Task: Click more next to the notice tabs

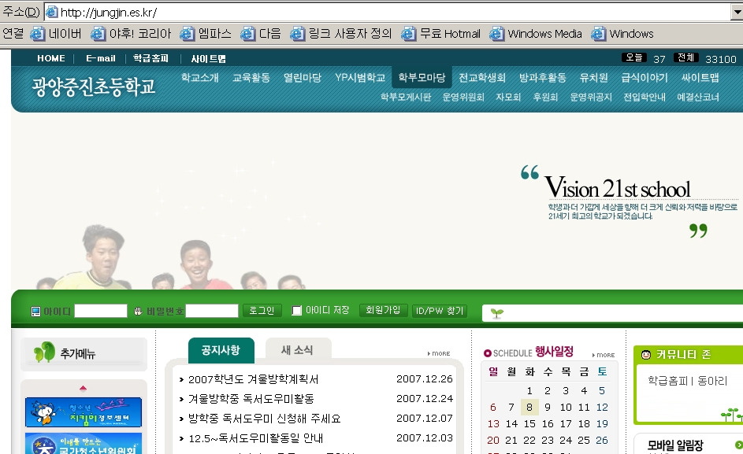Action: (x=439, y=353)
